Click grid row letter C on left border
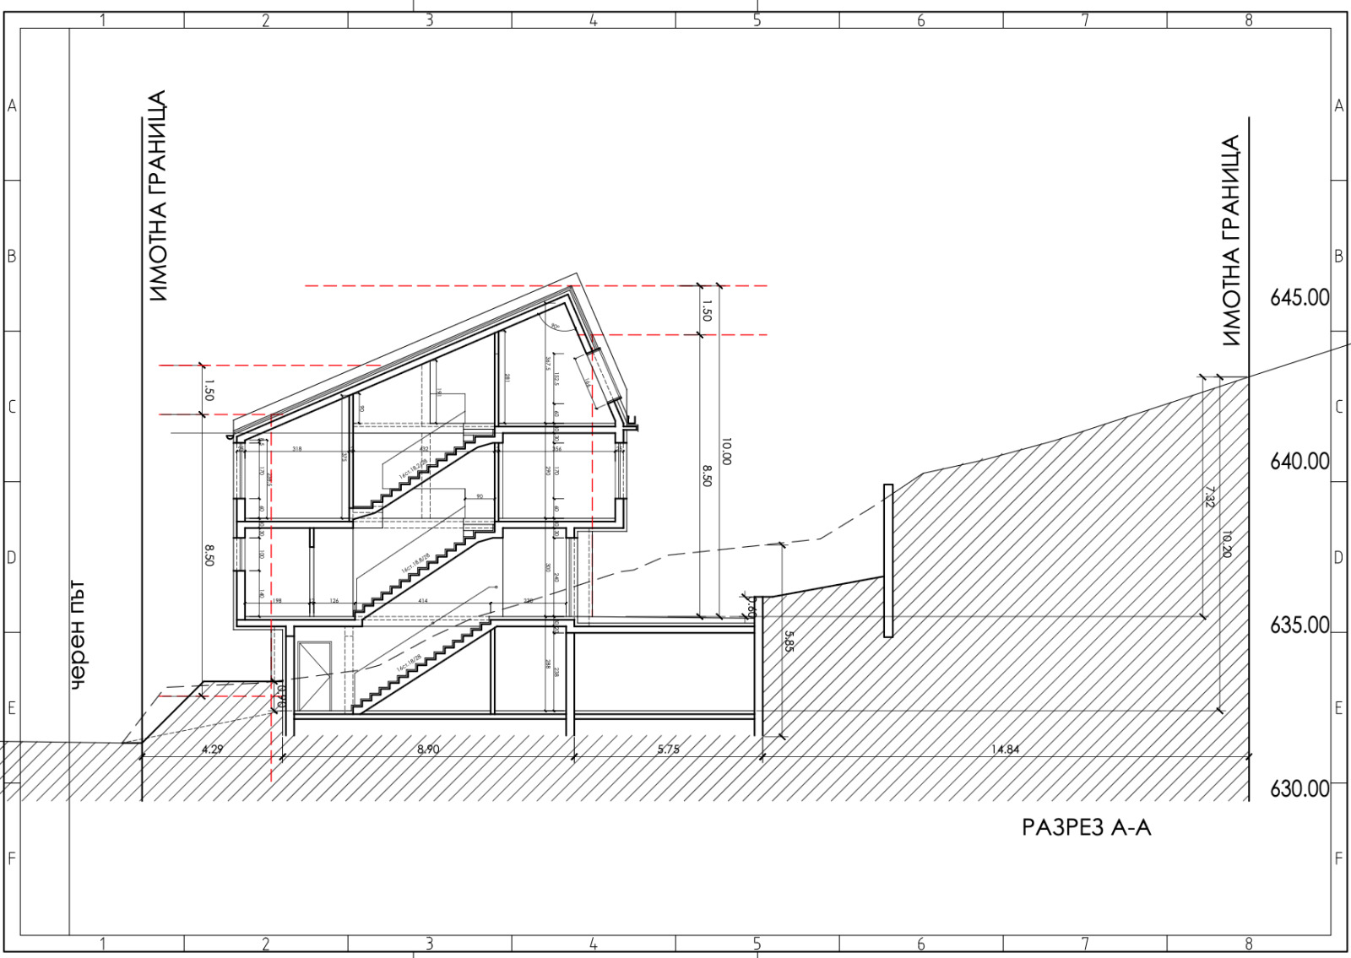 (12, 407)
